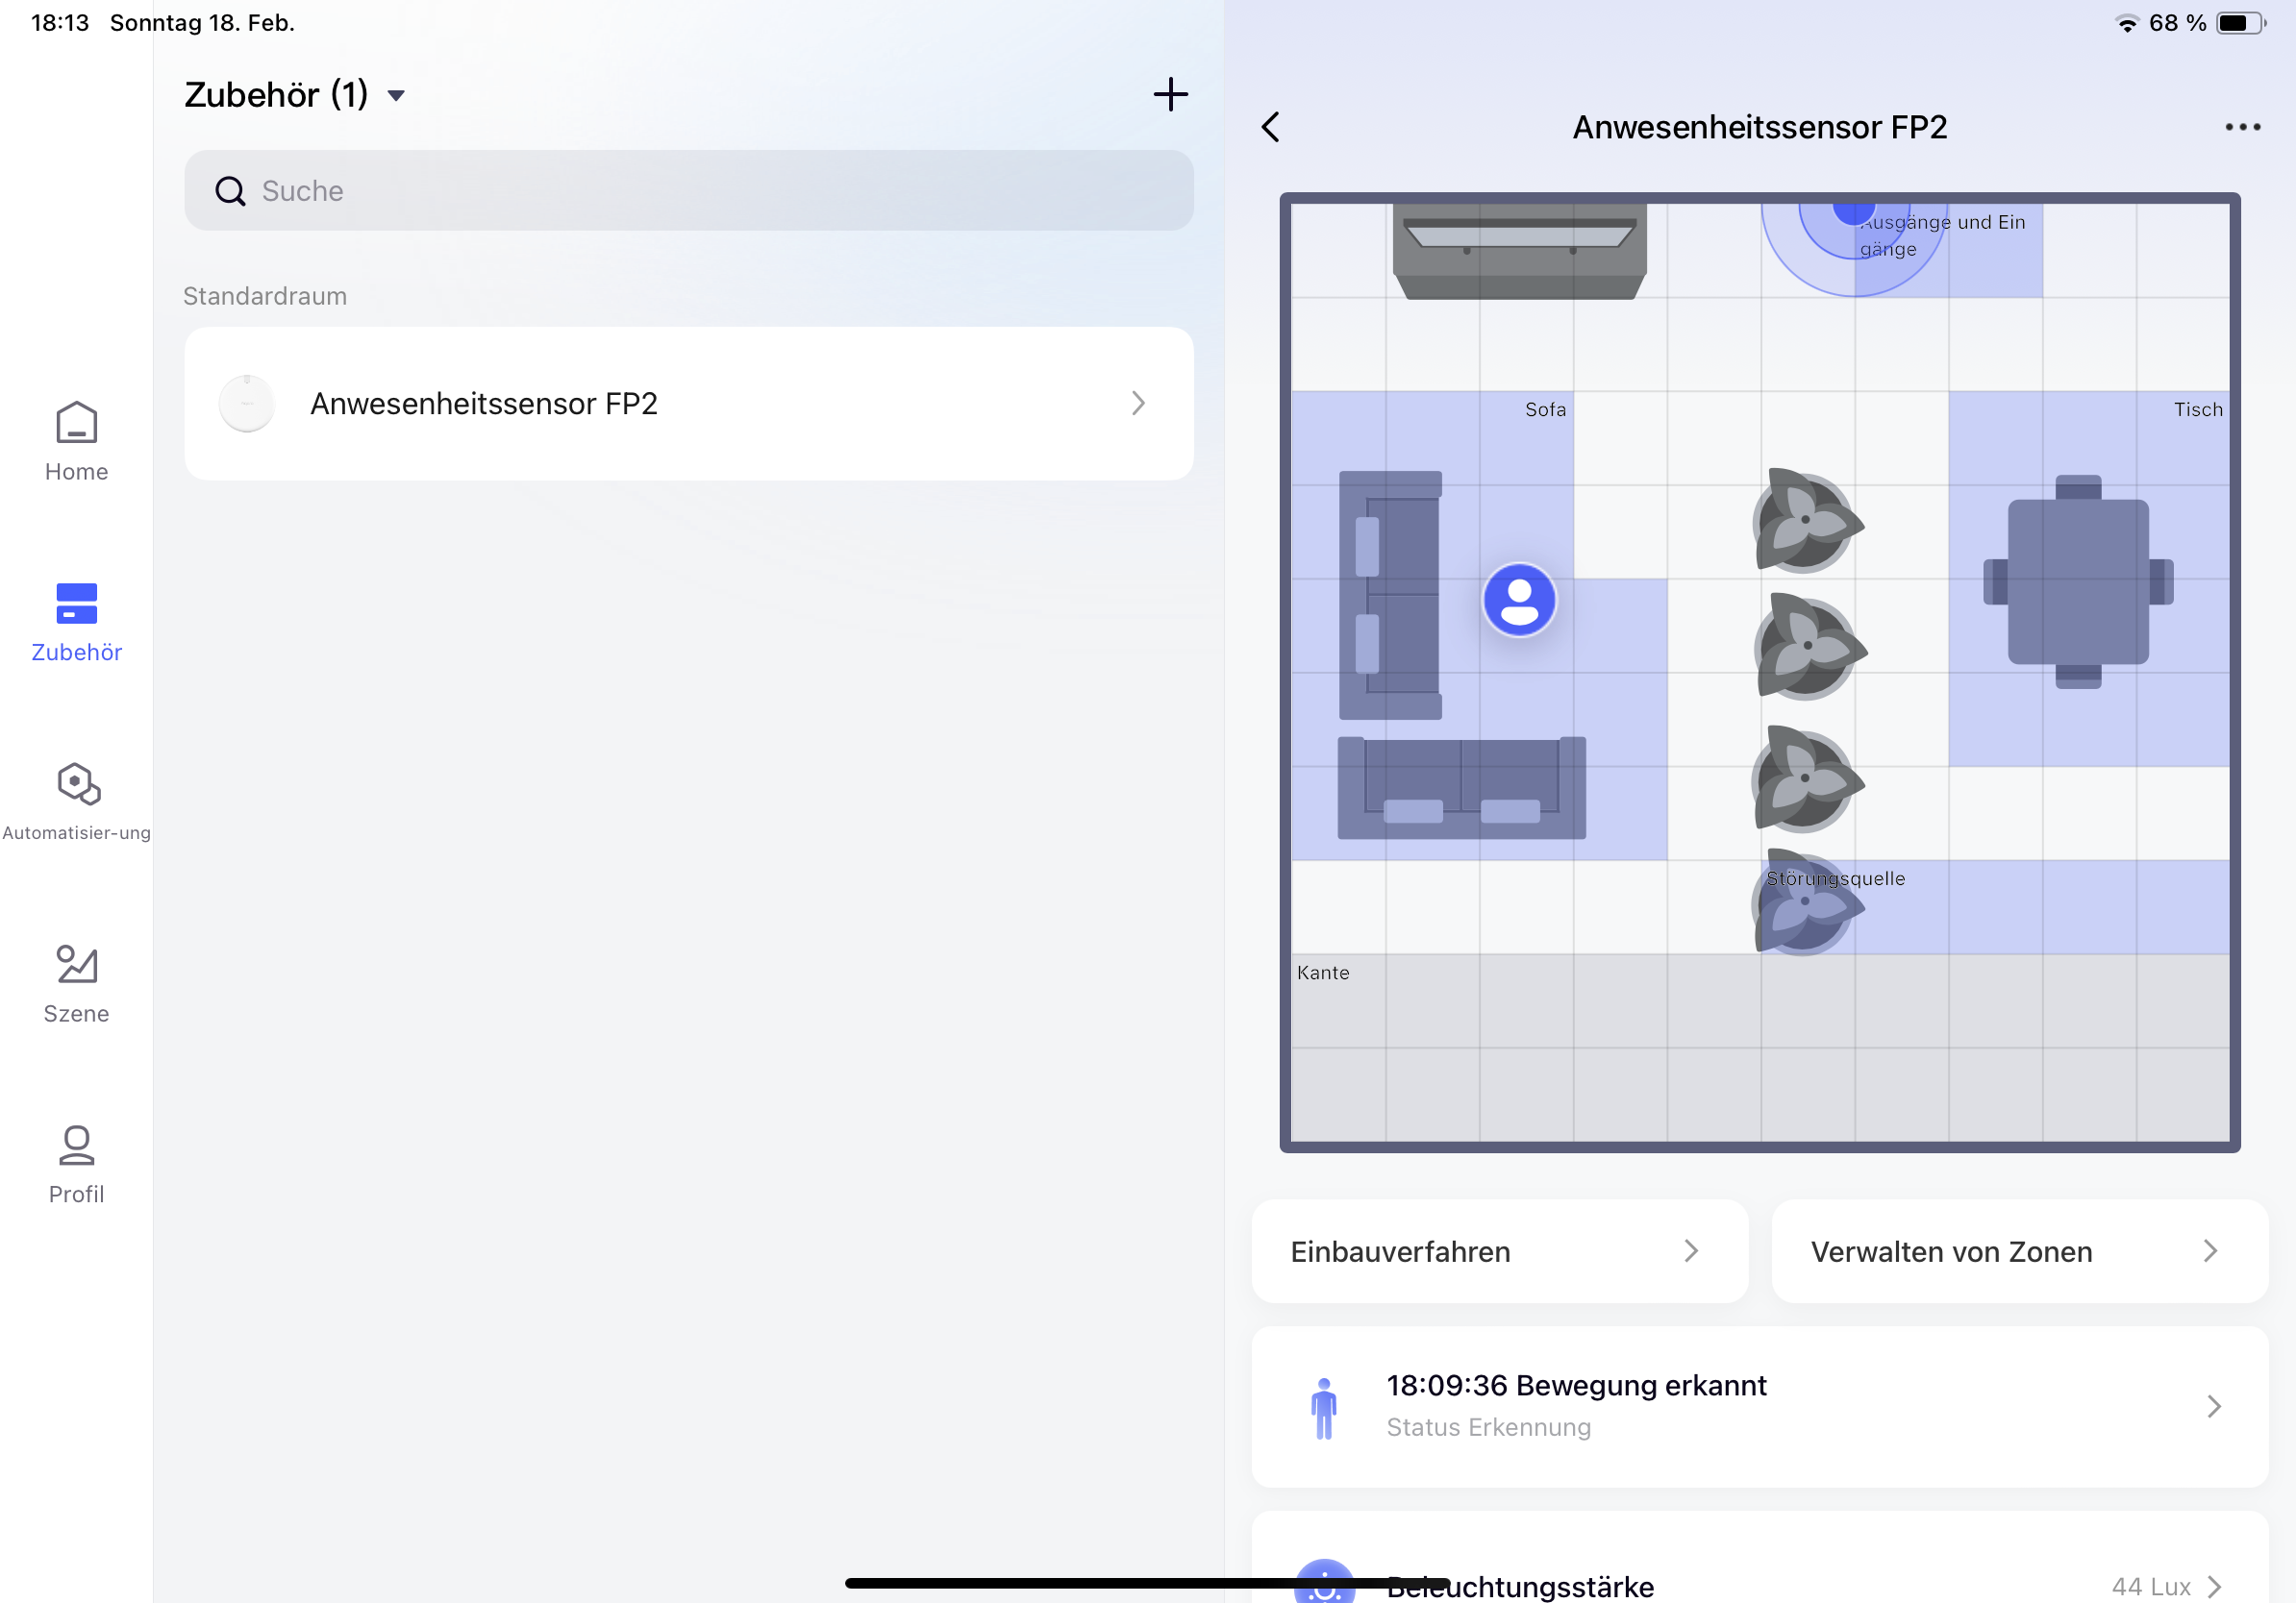This screenshot has width=2296, height=1603.
Task: Click the Störungsquelle zone label
Action: (x=1835, y=878)
